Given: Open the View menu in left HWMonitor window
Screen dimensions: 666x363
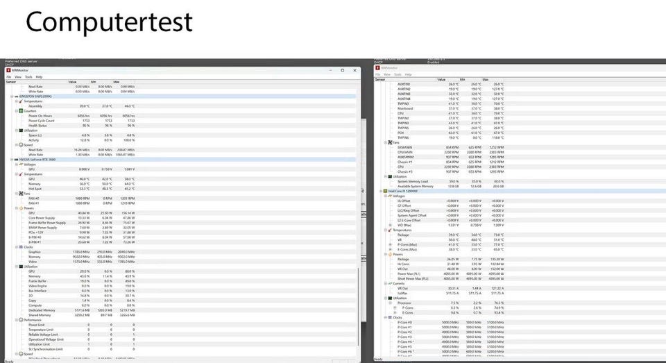Looking at the screenshot, I should click(18, 77).
